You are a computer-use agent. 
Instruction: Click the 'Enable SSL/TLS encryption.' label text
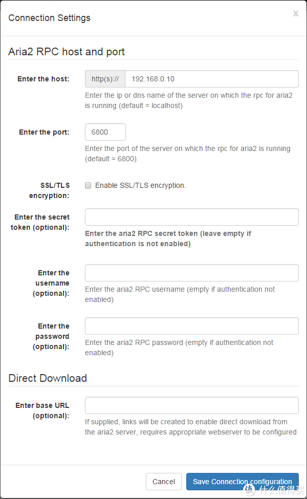coord(140,185)
